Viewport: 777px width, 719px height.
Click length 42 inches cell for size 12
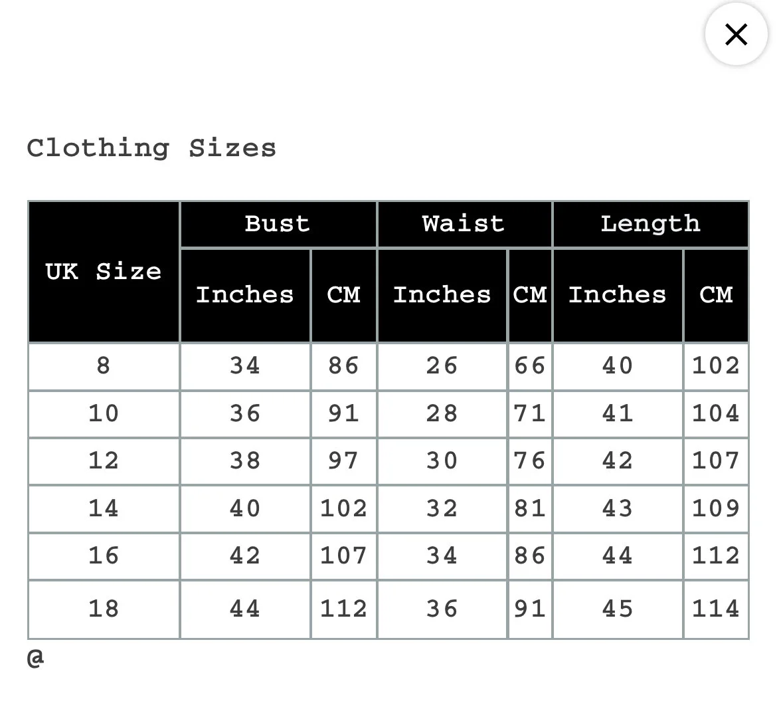pyautogui.click(x=617, y=461)
